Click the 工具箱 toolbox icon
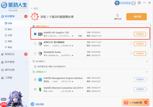This screenshot has height=107, width=153. click(x=3, y=78)
